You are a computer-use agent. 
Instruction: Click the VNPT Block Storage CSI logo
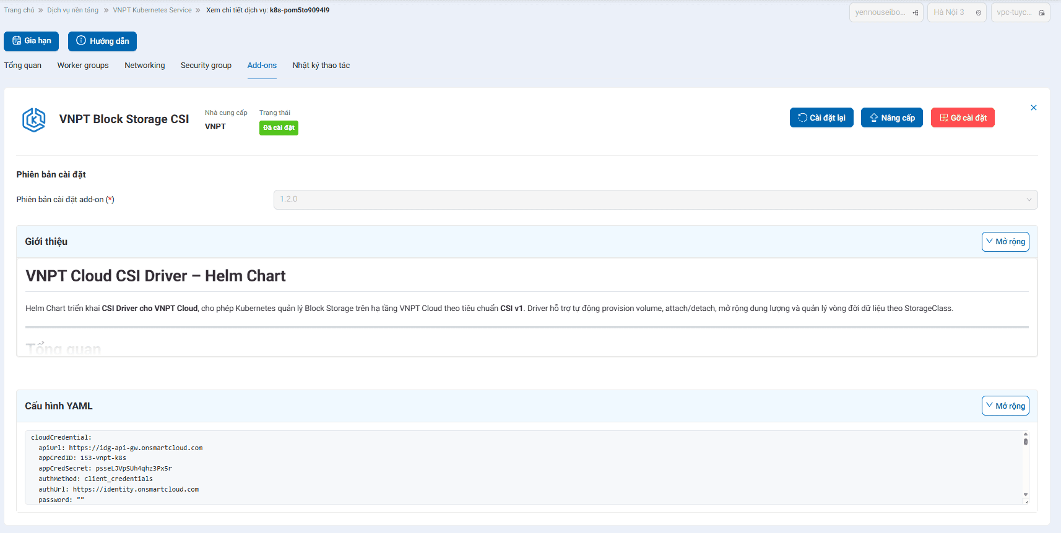click(x=33, y=119)
